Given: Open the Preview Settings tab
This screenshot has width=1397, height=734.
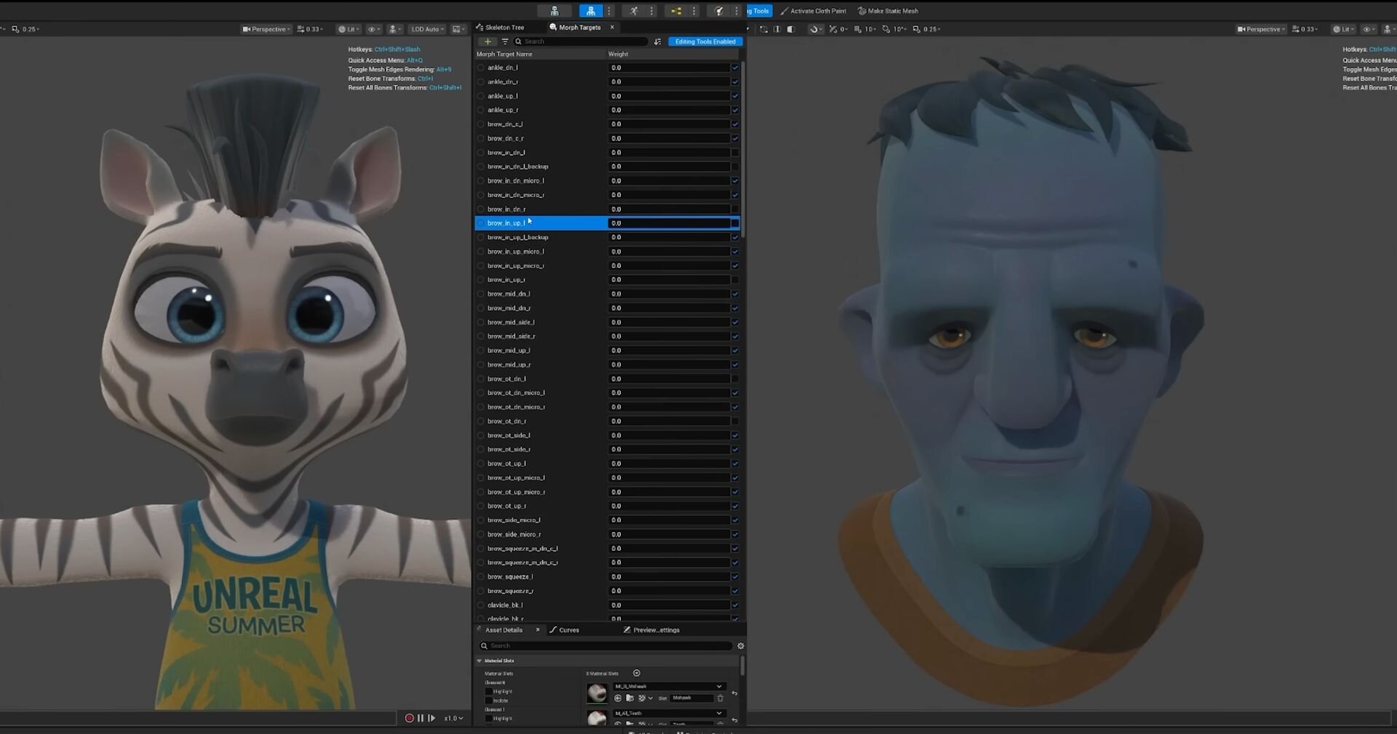Looking at the screenshot, I should coord(652,630).
